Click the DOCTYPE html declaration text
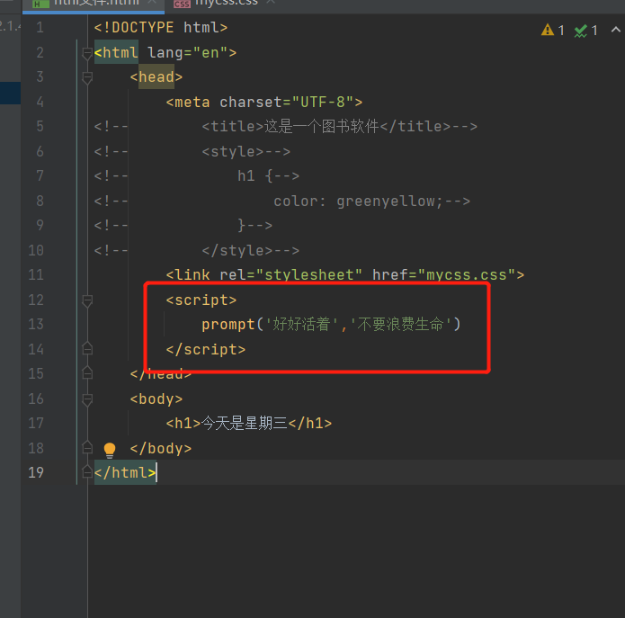The image size is (625, 618). coord(161,28)
